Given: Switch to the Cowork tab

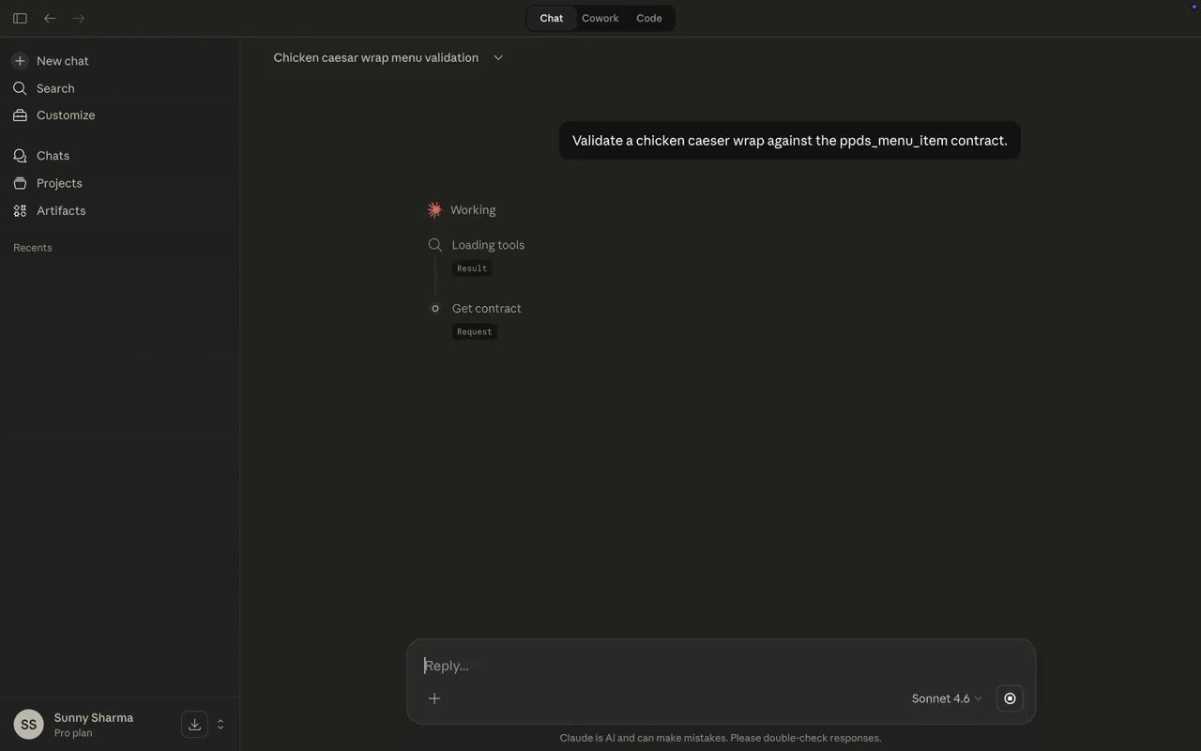Looking at the screenshot, I should 600,18.
